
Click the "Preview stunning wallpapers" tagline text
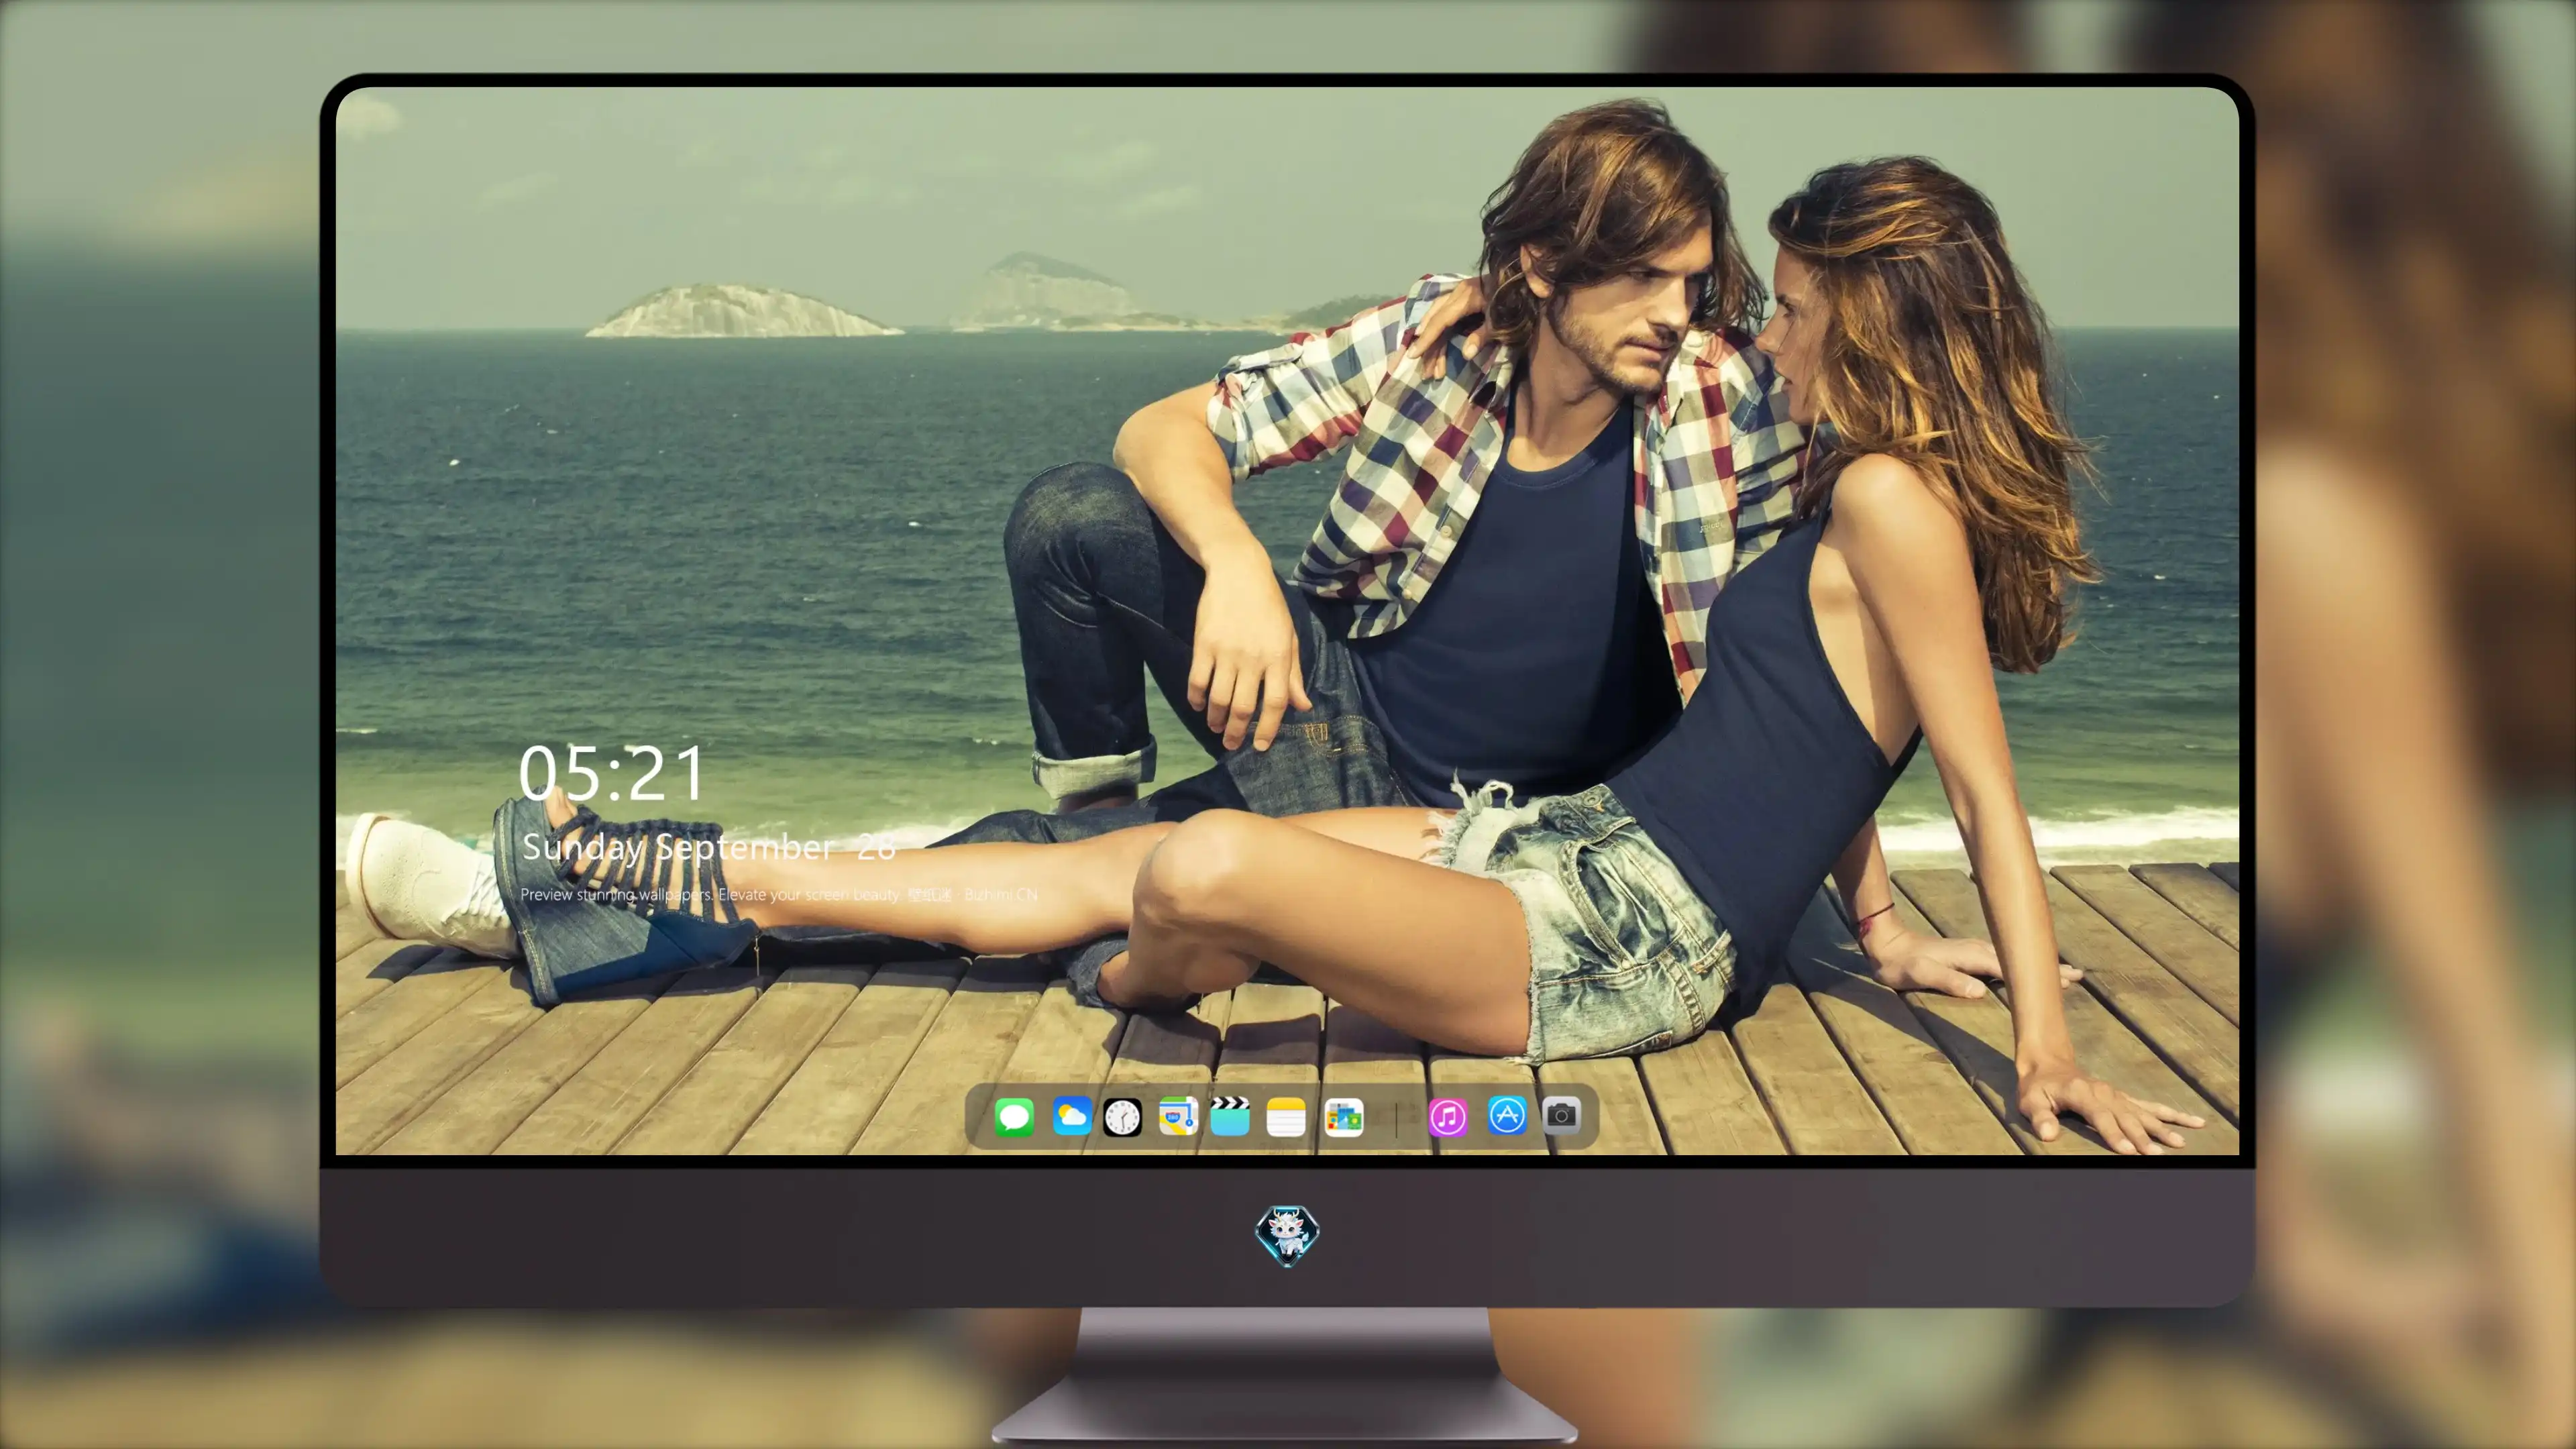coord(616,895)
